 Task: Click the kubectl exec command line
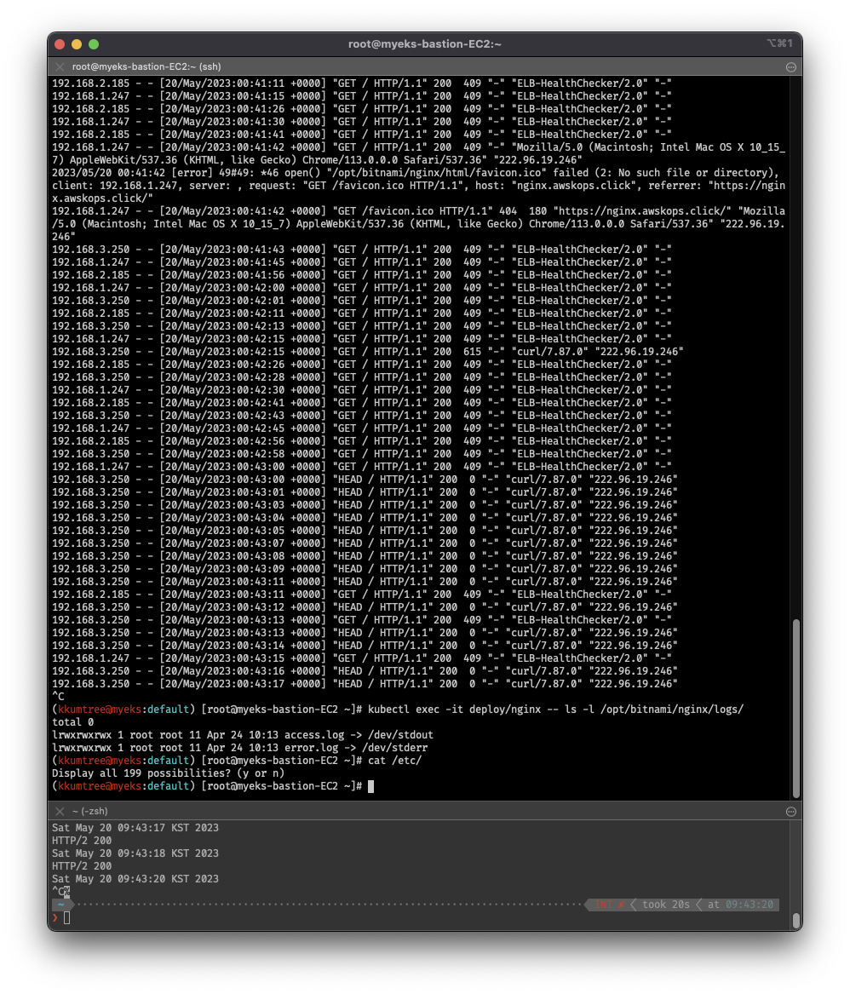pos(398,710)
